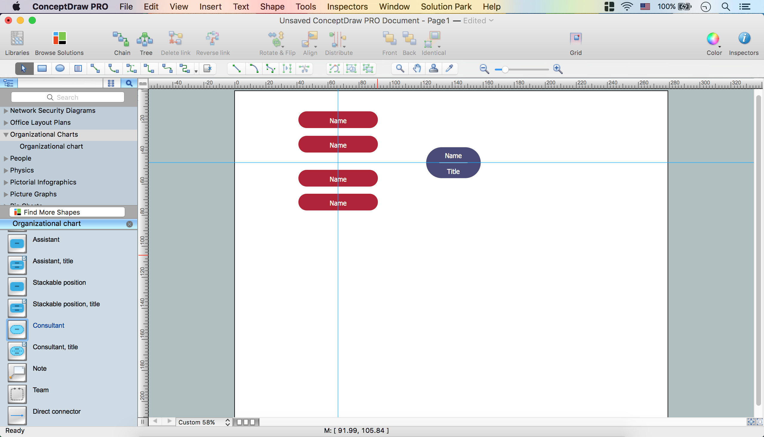The height and width of the screenshot is (437, 764).
Task: Expand the People library category
Action: (x=6, y=159)
